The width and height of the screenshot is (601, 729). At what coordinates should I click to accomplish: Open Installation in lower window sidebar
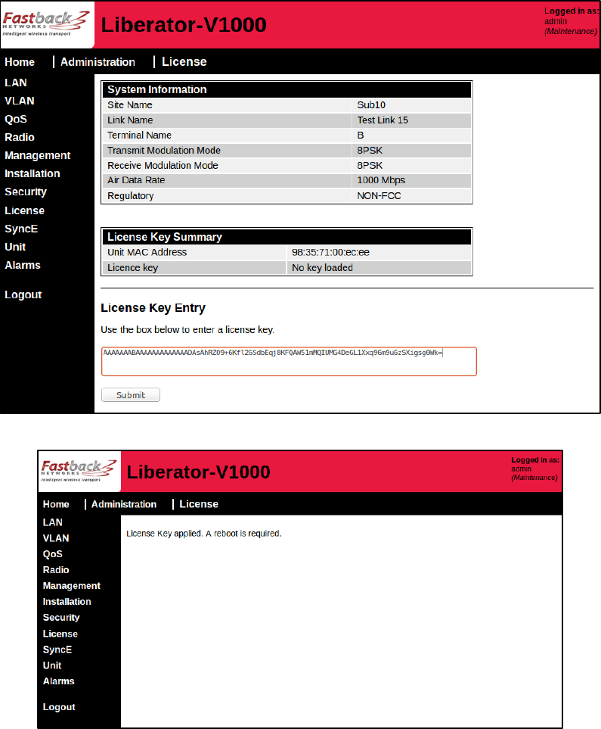67,602
